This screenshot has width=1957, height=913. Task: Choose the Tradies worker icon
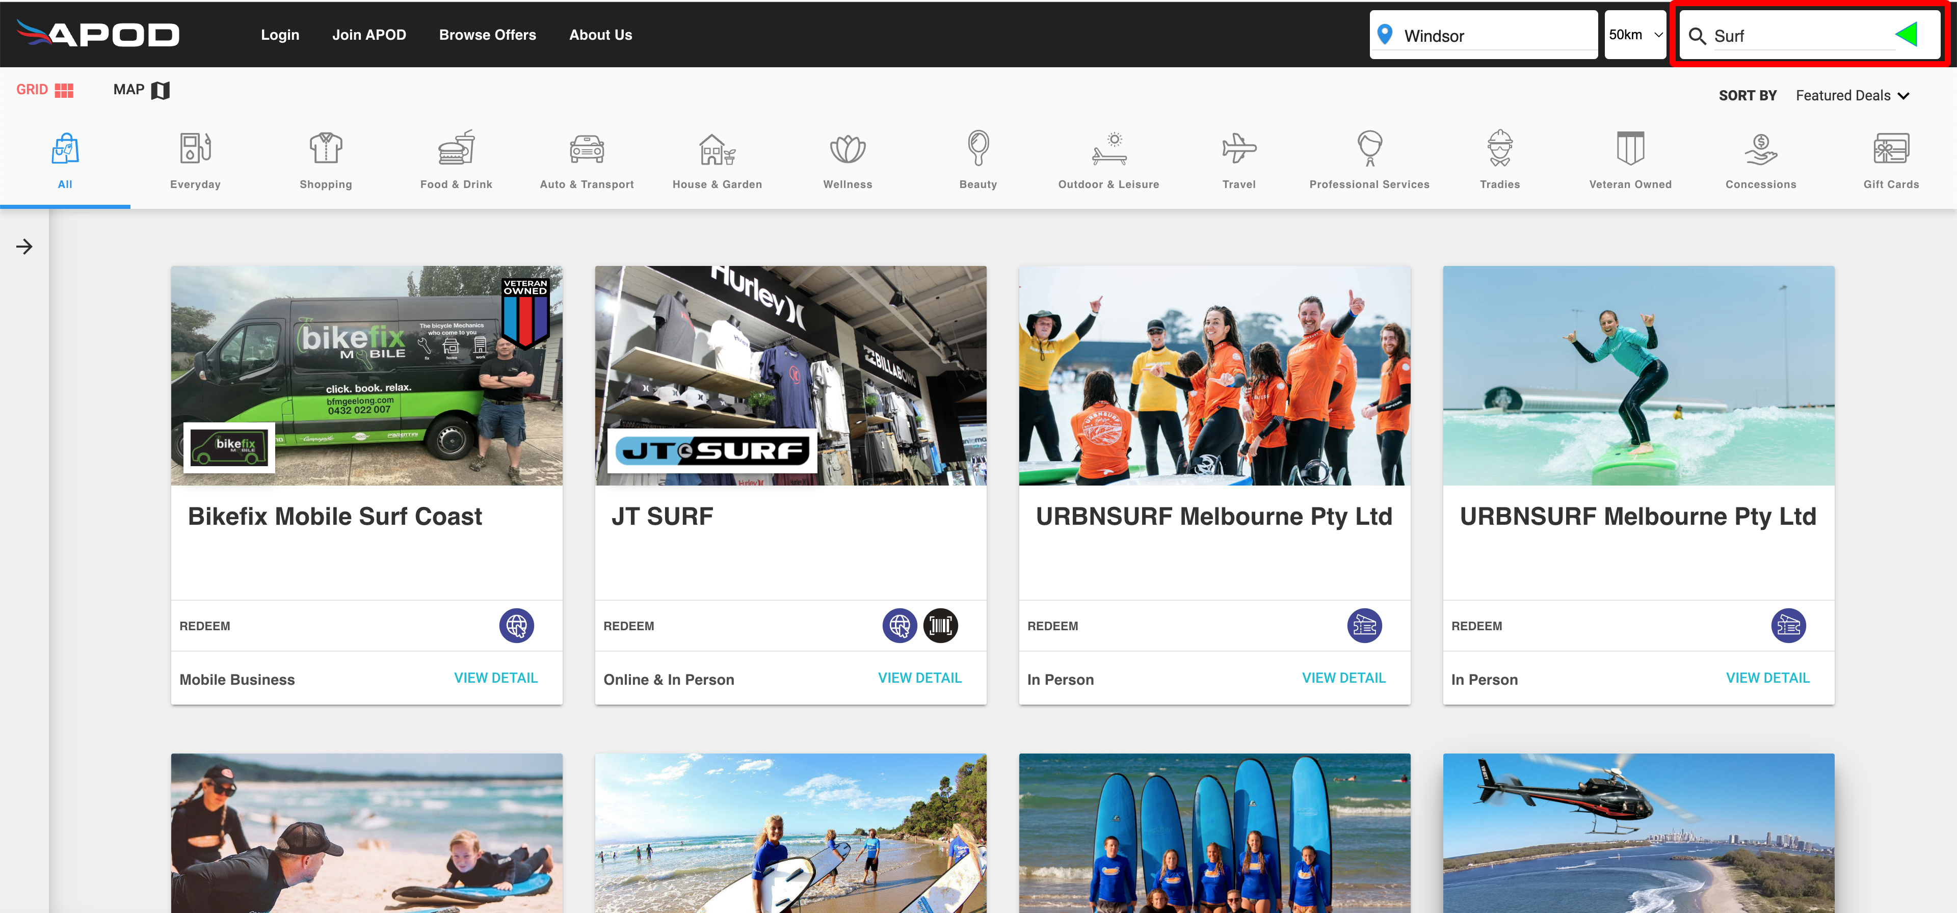coord(1500,148)
